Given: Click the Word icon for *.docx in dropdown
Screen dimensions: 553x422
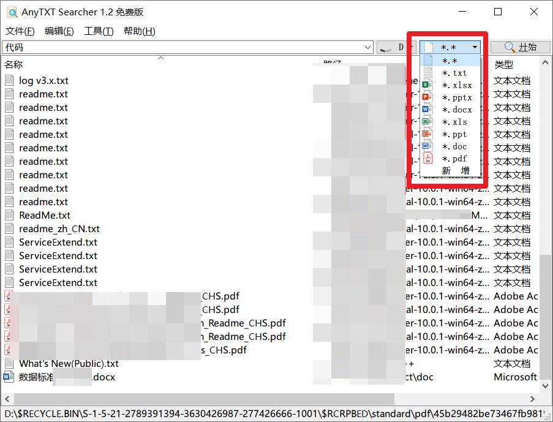Looking at the screenshot, I should (x=427, y=110).
